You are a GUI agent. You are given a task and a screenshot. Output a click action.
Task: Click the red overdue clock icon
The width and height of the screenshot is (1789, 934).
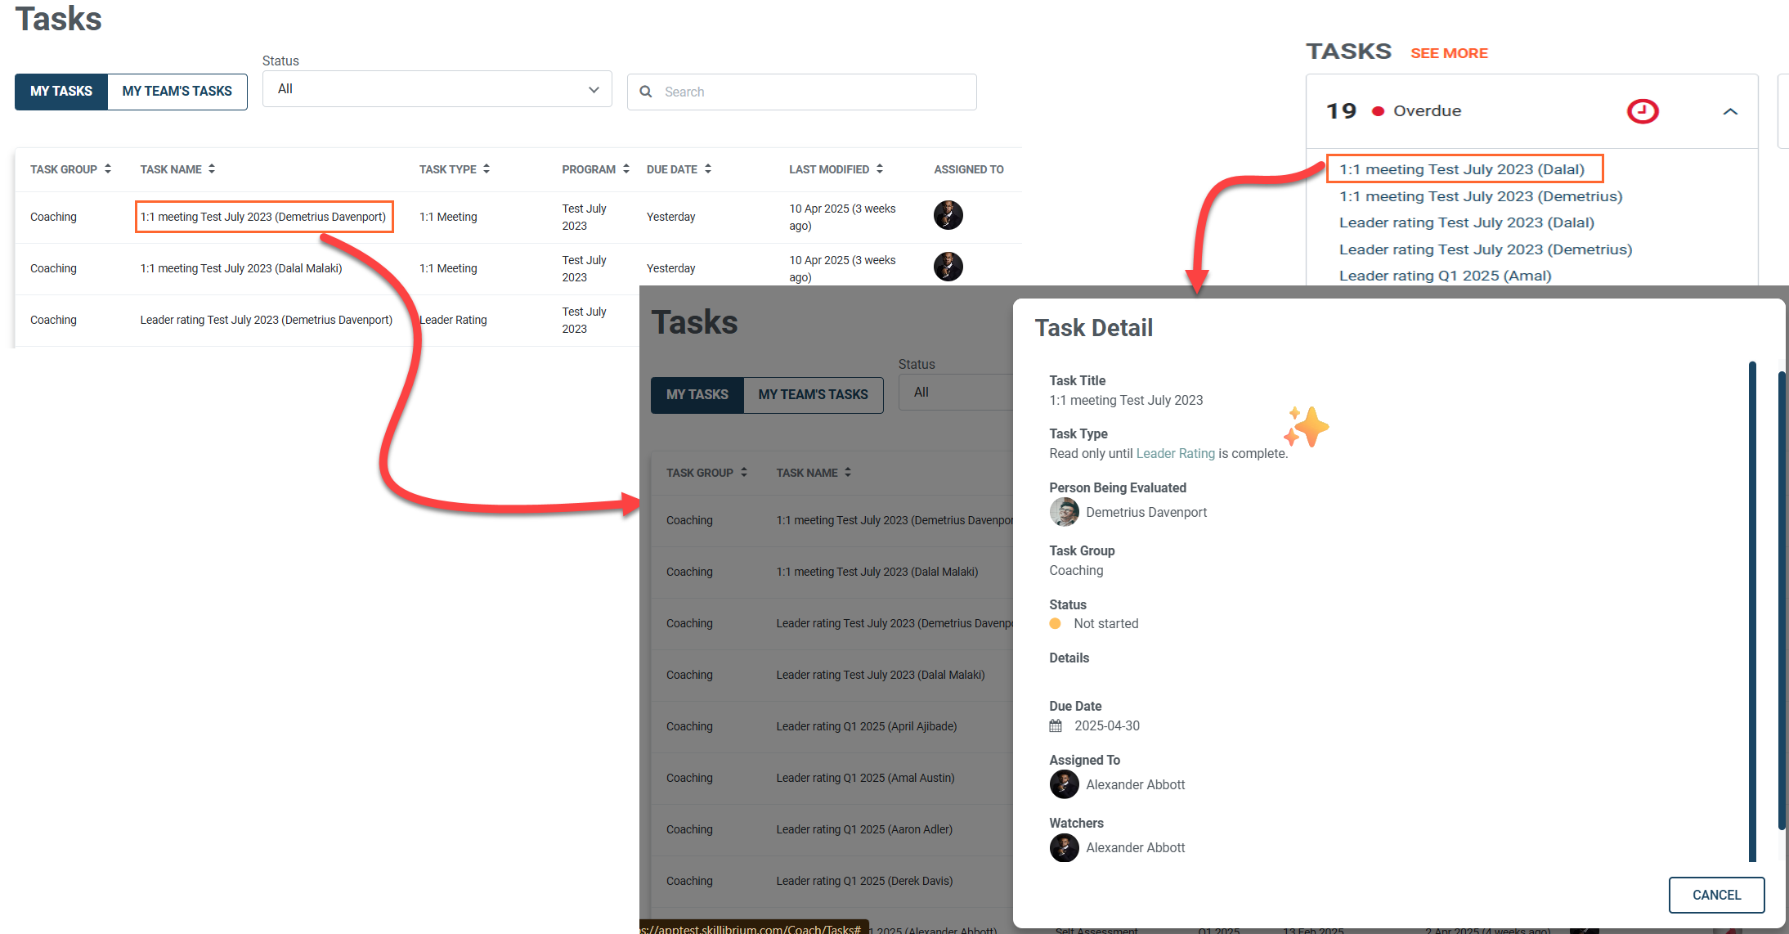(1642, 111)
